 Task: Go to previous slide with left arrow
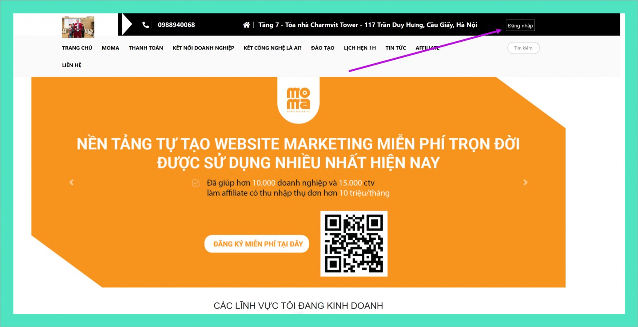tap(72, 182)
